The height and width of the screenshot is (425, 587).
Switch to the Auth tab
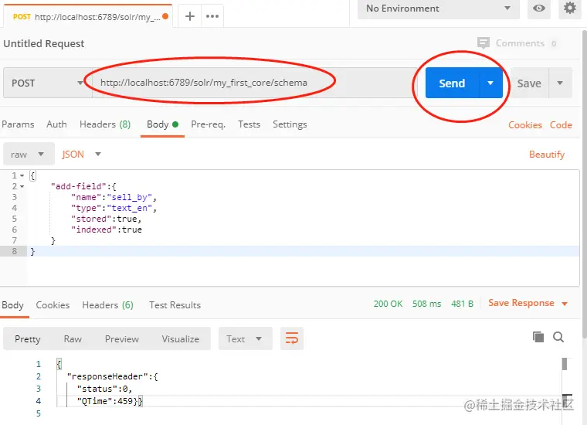pyautogui.click(x=56, y=124)
